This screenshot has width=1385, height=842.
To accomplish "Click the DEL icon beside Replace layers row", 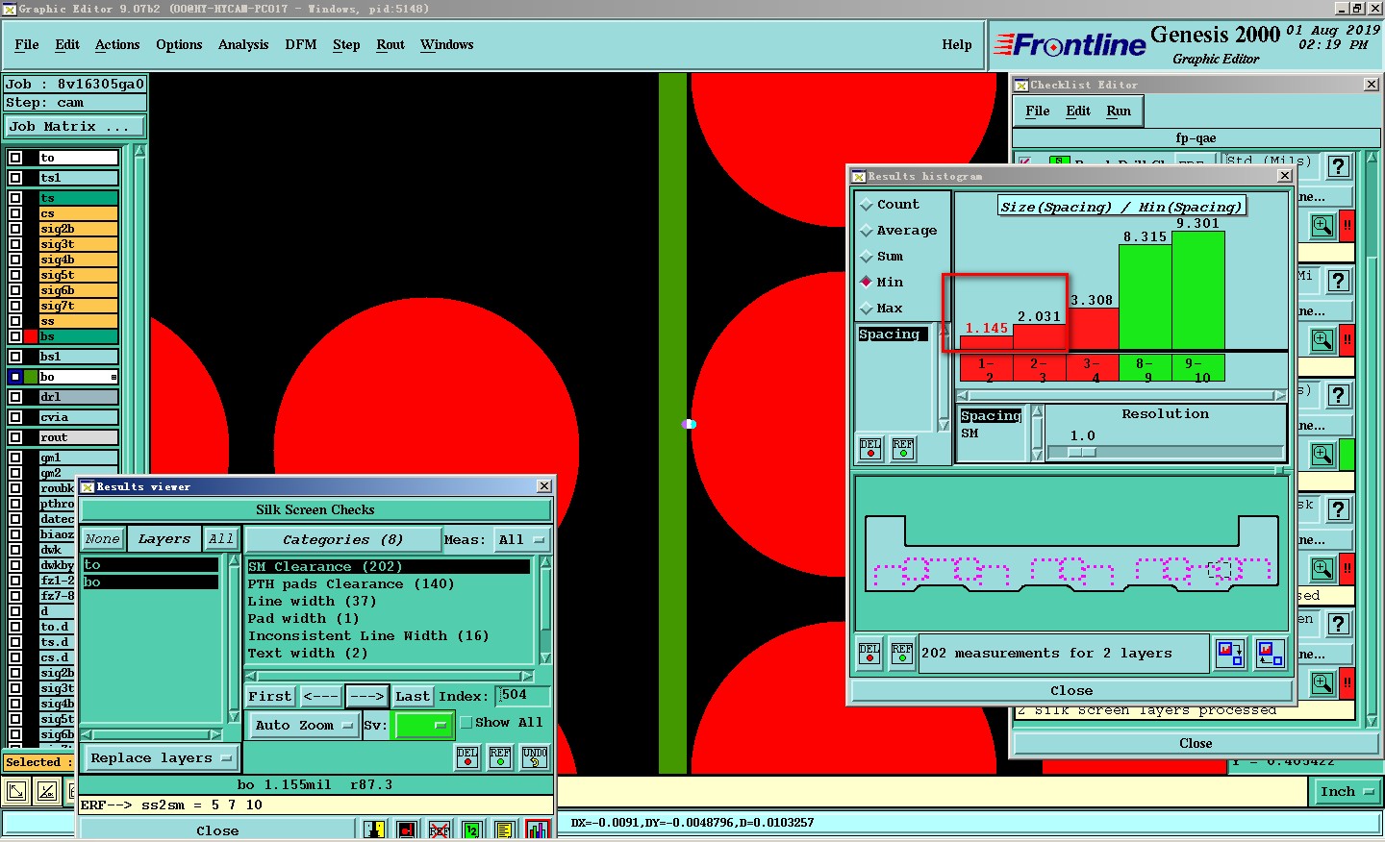I will tap(467, 757).
